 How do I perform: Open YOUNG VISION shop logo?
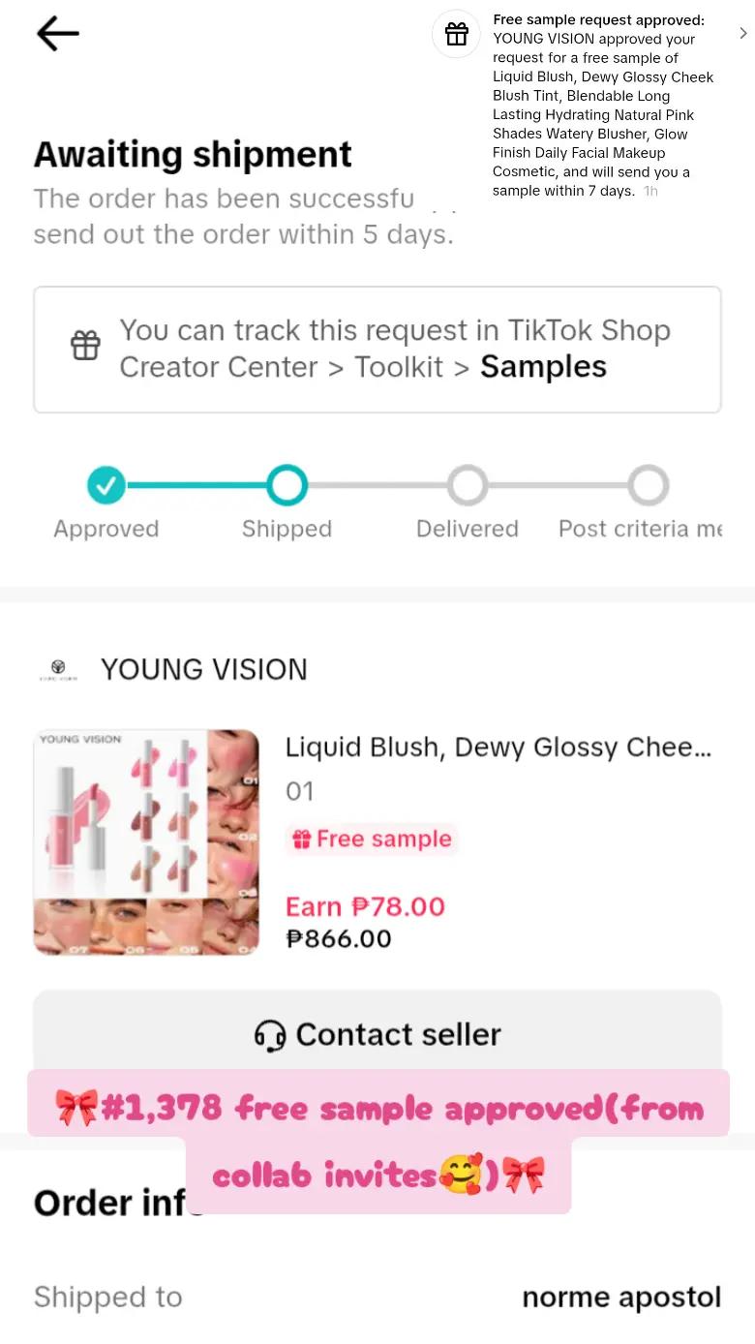click(x=57, y=669)
